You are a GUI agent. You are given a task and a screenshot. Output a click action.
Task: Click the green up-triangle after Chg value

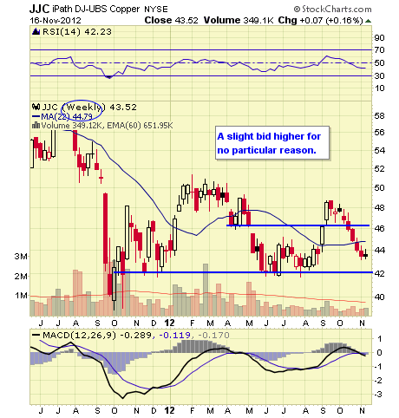[x=368, y=21]
